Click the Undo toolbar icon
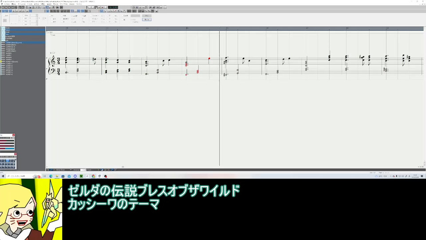Image resolution: width=426 pixels, height=240 pixels. (20, 8)
